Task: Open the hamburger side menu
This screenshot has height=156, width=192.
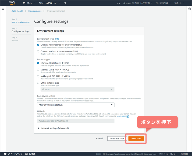Action: [3, 9]
